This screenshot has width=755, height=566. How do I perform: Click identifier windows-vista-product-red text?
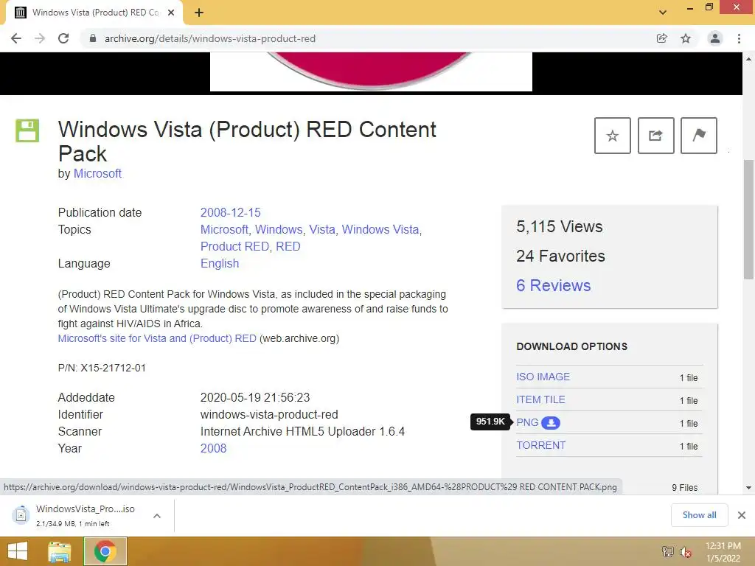coord(269,414)
